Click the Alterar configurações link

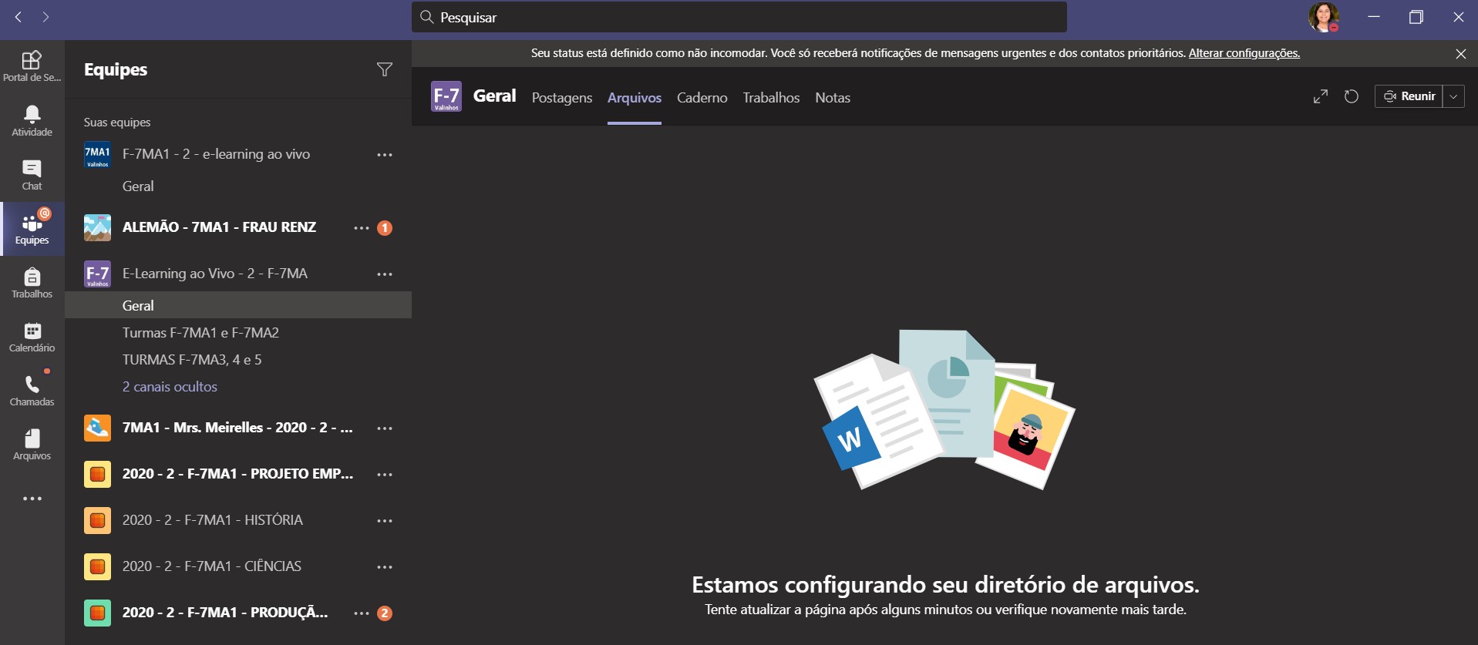pyautogui.click(x=1244, y=53)
